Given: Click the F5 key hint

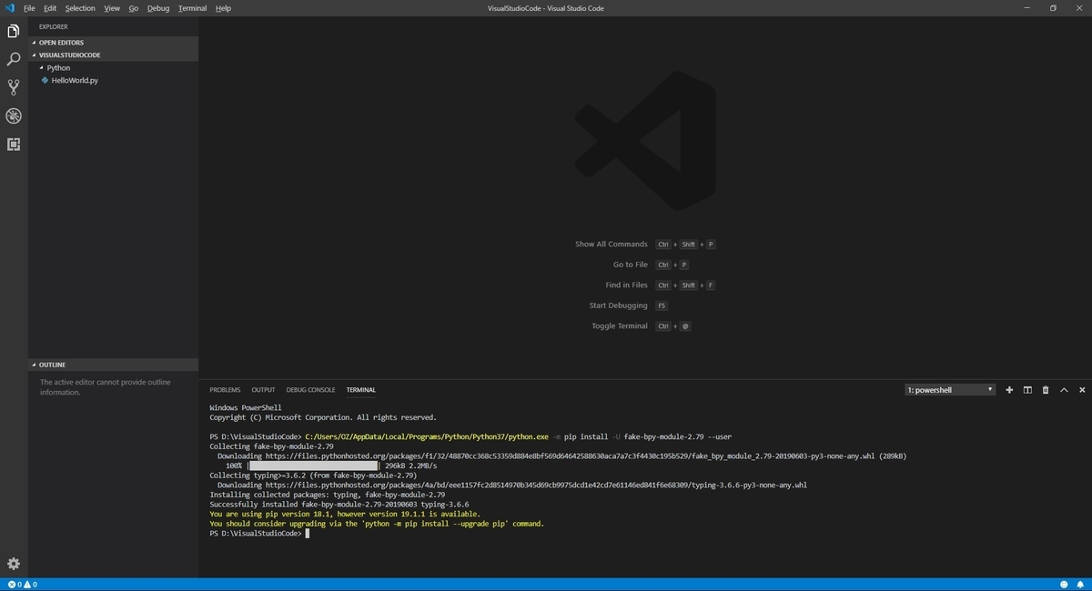Looking at the screenshot, I should pos(662,306).
